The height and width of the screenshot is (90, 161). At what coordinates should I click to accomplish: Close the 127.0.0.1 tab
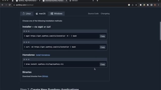point(93,1)
